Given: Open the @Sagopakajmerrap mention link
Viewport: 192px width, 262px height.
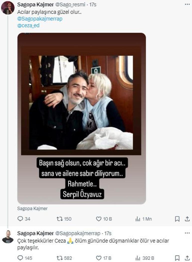Looking at the screenshot, I should click(40, 19).
